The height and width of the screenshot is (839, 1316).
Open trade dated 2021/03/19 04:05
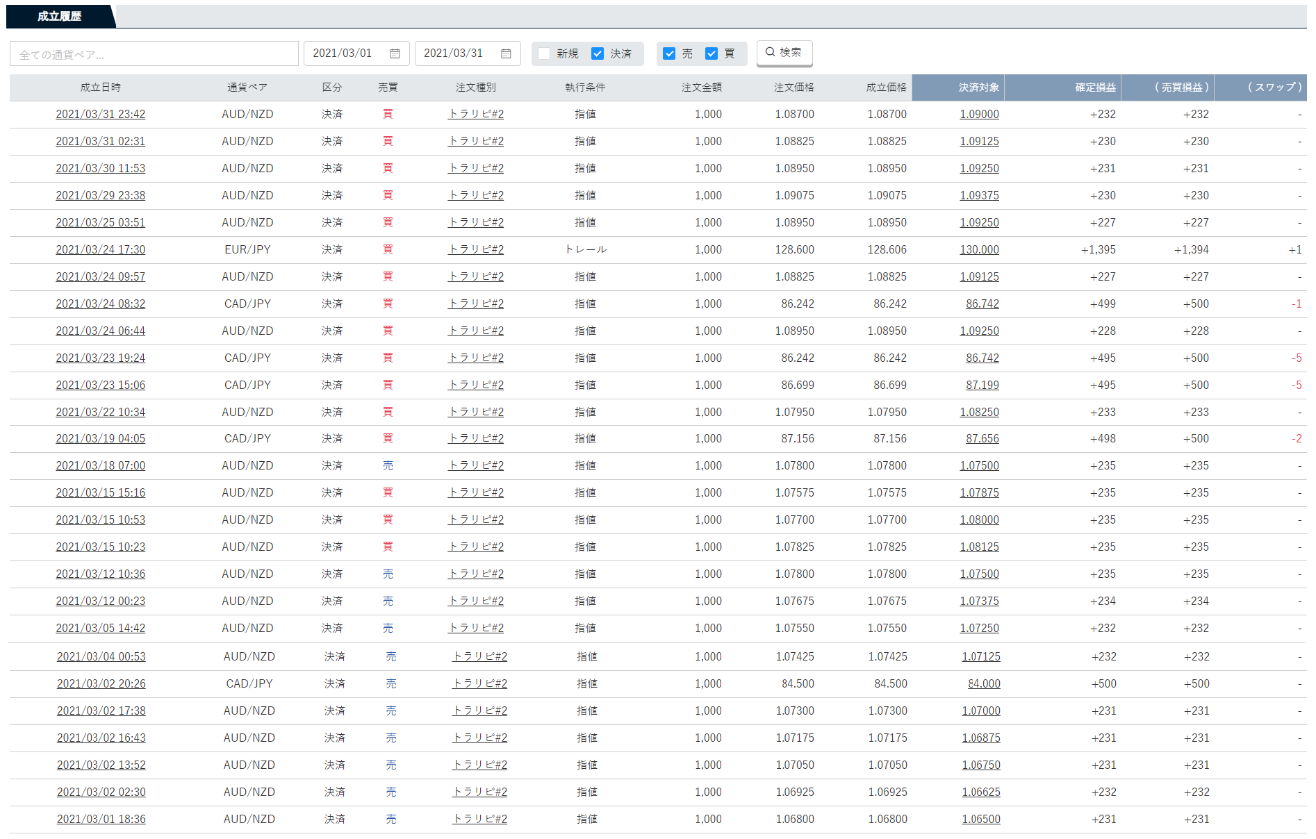click(x=101, y=438)
